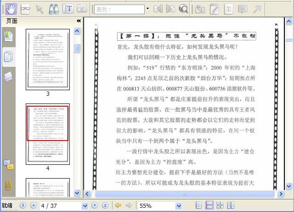Select page 3 thumbnail
The width and height of the screenshot is (294, 212).
click(48, 60)
